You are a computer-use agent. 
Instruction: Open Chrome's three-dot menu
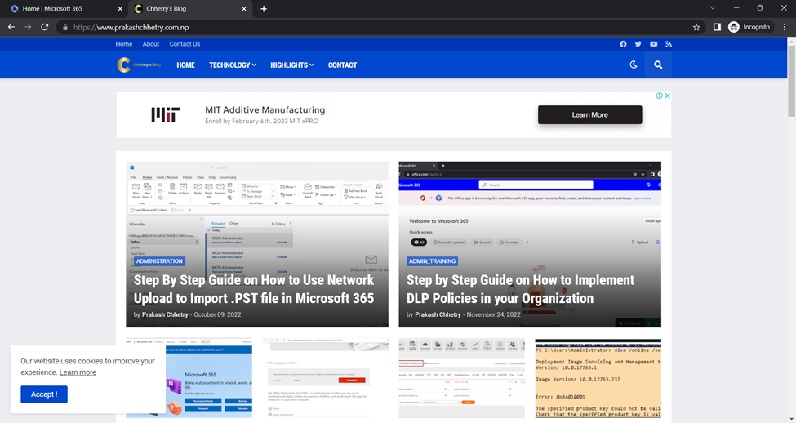pyautogui.click(x=785, y=27)
